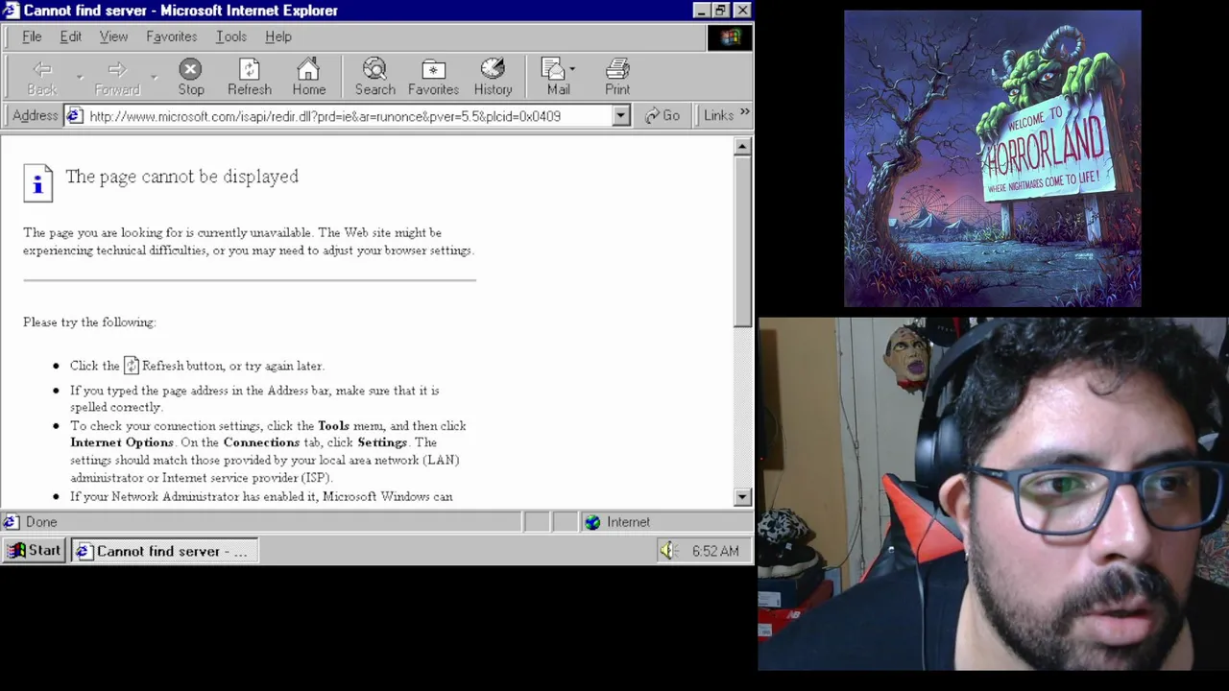Image resolution: width=1229 pixels, height=691 pixels.
Task: Open the Tools menu
Action: click(230, 36)
